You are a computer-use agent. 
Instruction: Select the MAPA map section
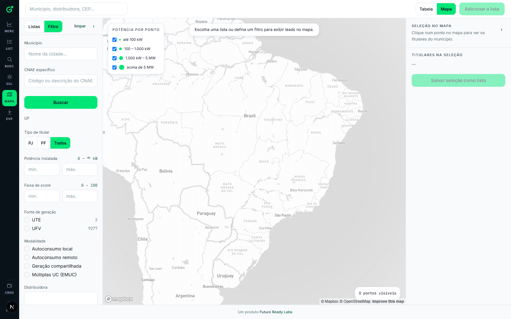(10, 98)
